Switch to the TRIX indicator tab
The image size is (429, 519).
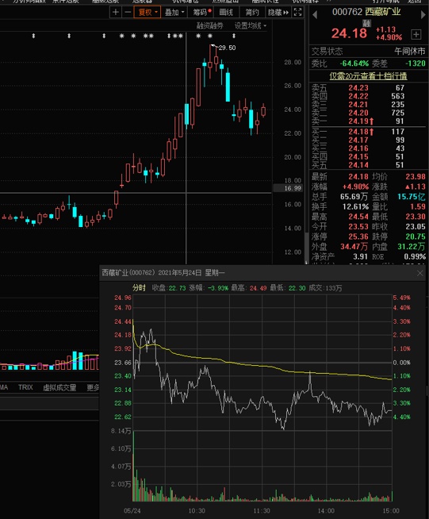[x=25, y=387]
